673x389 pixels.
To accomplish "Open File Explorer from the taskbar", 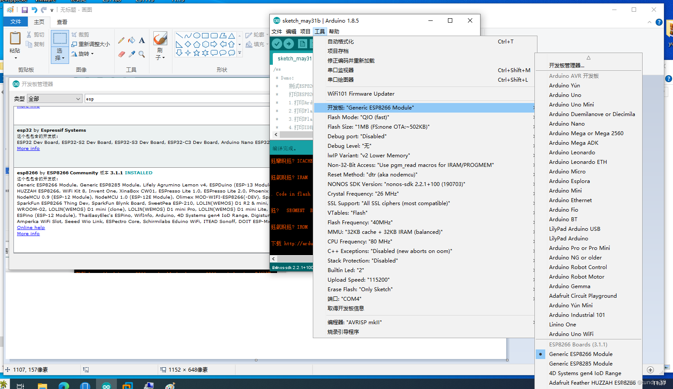I will click(x=42, y=385).
